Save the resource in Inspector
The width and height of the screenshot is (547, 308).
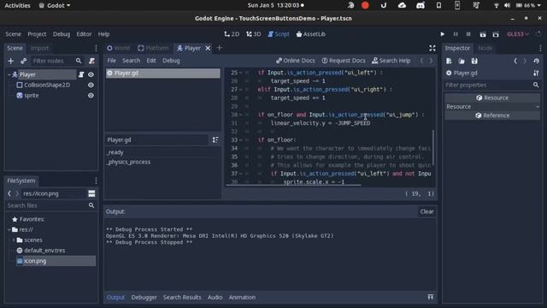(x=474, y=61)
